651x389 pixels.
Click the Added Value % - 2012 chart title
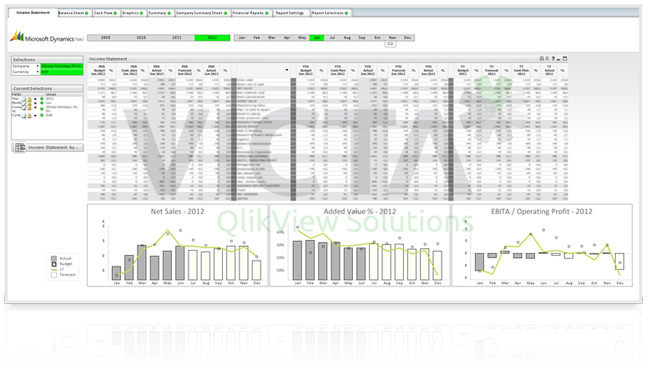[360, 212]
